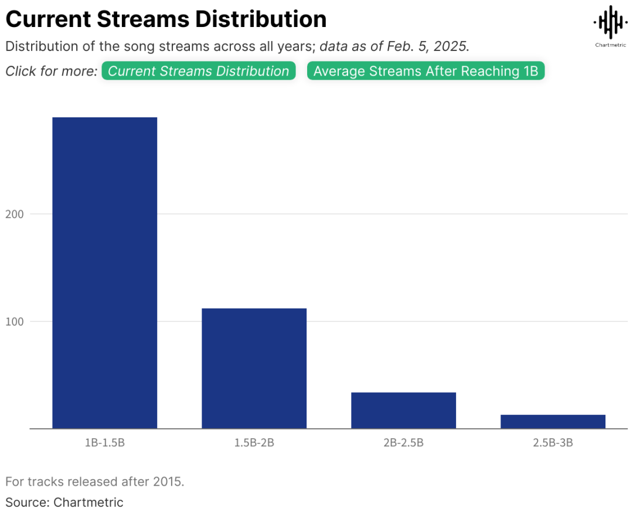Click the 1.5B-2B axis label

pyautogui.click(x=254, y=443)
